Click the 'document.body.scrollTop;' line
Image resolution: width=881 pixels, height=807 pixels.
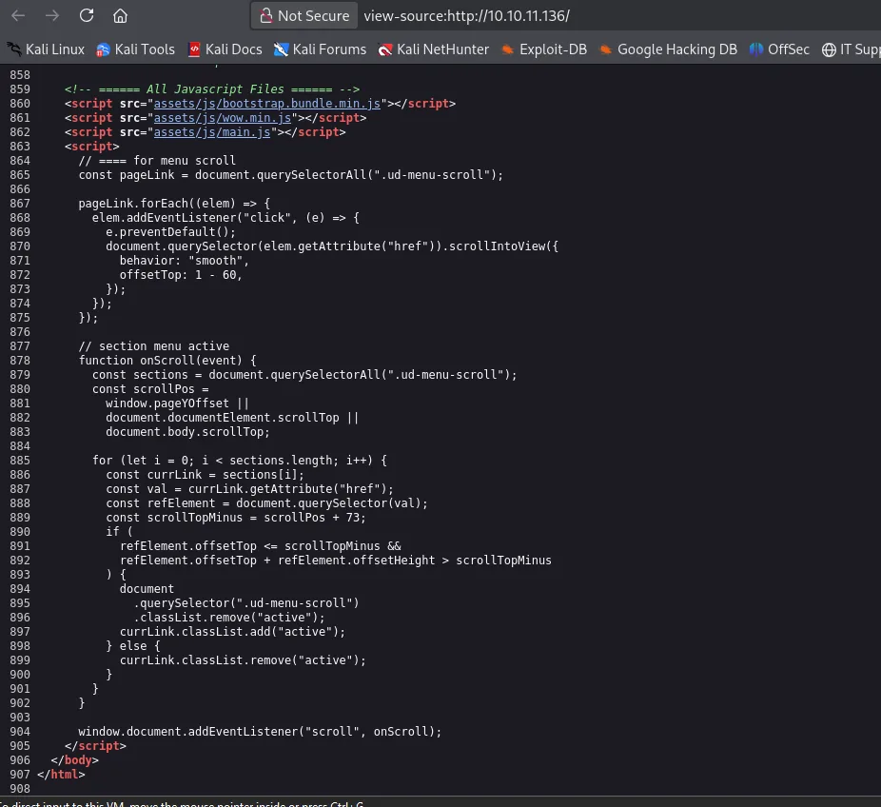click(187, 432)
